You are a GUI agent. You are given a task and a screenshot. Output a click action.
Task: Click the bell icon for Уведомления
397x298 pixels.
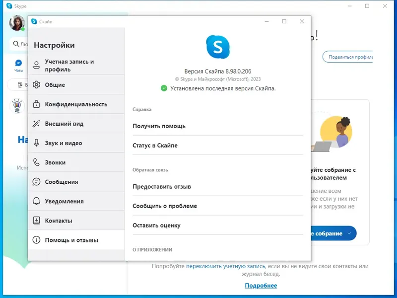pos(38,201)
